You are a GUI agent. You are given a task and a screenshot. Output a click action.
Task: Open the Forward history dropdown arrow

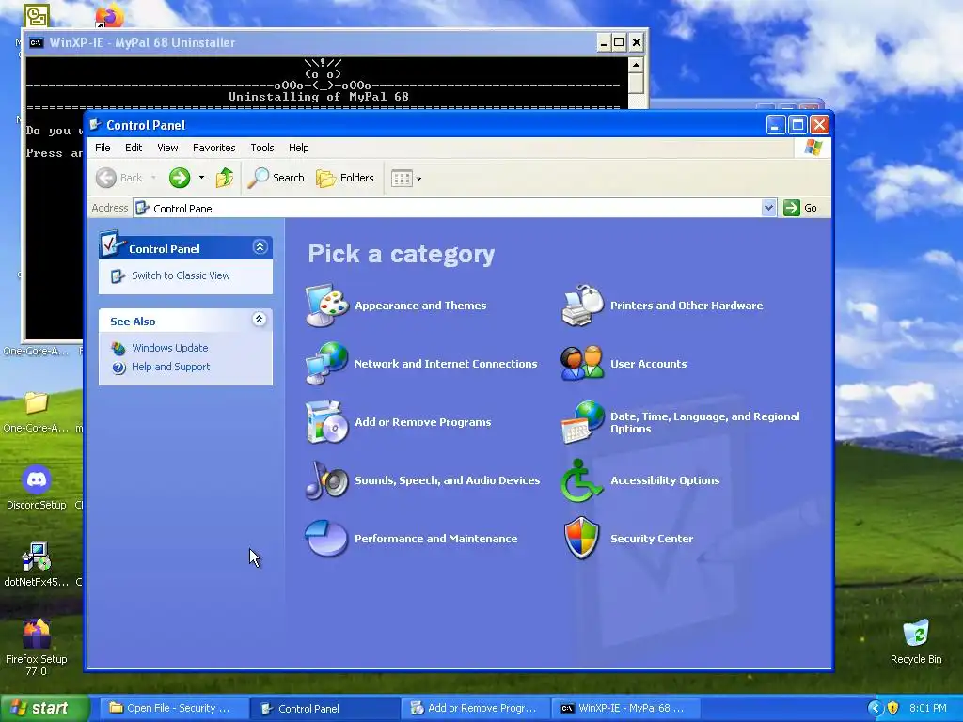pyautogui.click(x=201, y=178)
